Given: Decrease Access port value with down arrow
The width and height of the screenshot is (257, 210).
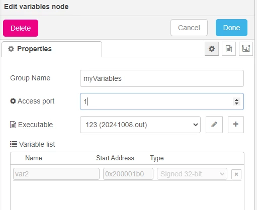Looking at the screenshot, I should coord(236,103).
